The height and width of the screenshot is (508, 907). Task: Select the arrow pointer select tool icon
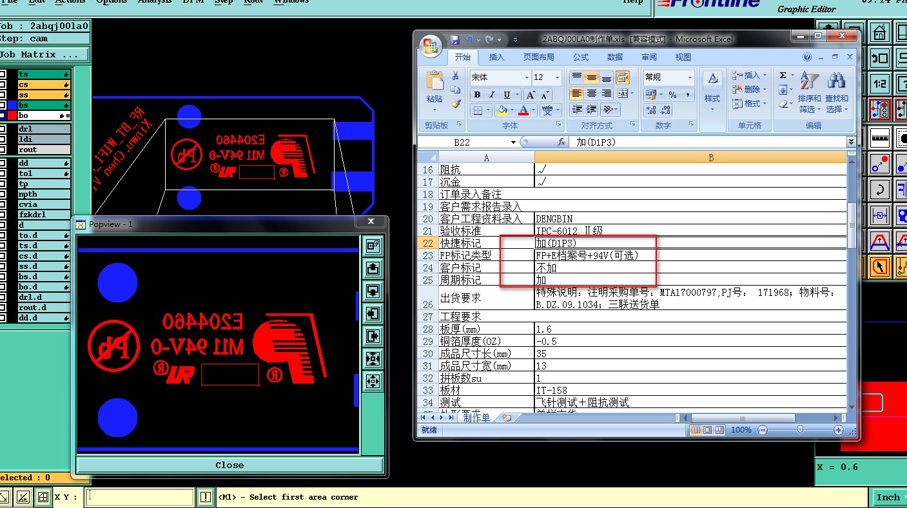click(880, 266)
